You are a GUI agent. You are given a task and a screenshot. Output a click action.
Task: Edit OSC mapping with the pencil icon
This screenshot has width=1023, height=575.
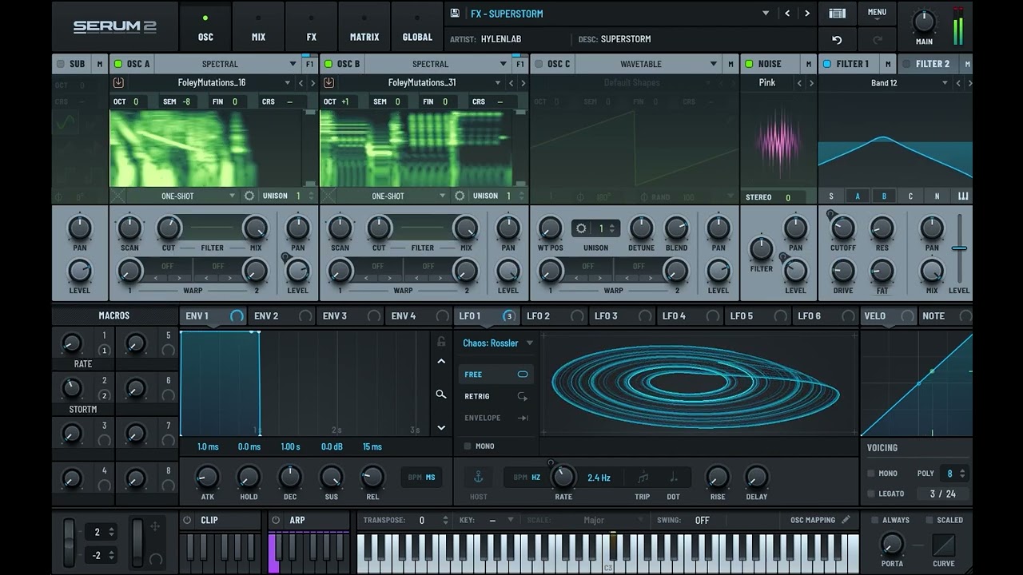tap(846, 520)
